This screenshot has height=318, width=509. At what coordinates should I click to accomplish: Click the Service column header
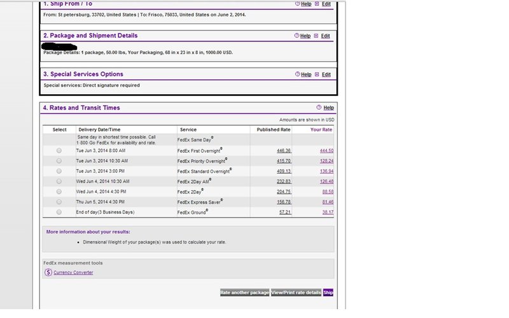(188, 130)
